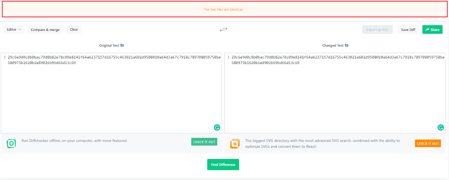The width and height of the screenshot is (449, 180).
Task: Click the green CHECK IT OUT button
Action: pos(204,142)
